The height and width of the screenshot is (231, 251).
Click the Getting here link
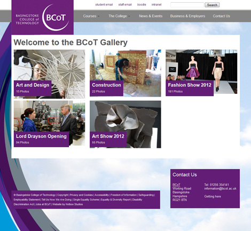[213, 196]
